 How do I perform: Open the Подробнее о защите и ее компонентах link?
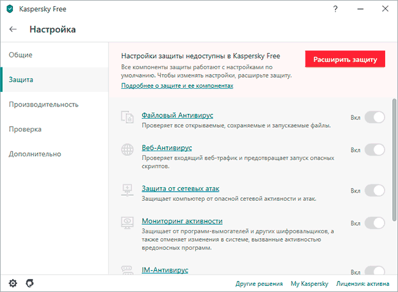coord(177,86)
